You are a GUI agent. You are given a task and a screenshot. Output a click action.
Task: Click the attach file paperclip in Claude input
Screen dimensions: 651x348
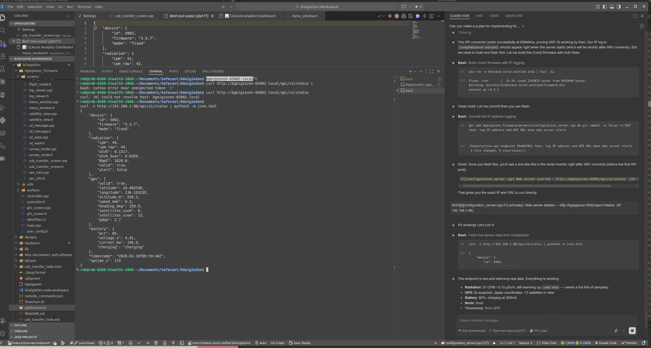(x=616, y=331)
